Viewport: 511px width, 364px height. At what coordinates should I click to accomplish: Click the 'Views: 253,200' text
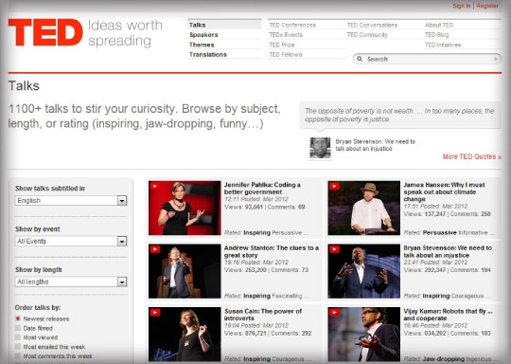pos(245,270)
